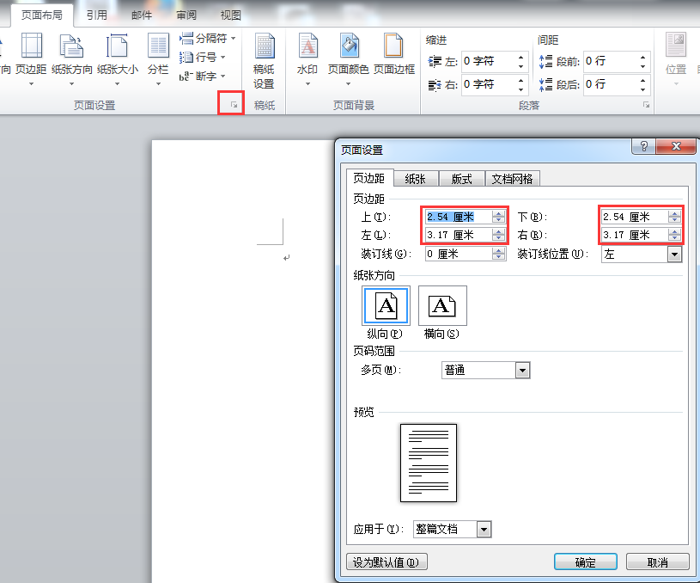Click the 段前 spacing before field
Viewport: 700px width, 583px height.
tap(611, 61)
